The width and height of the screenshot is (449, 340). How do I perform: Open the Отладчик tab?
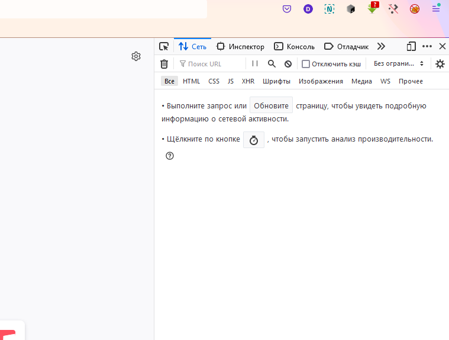tap(347, 46)
